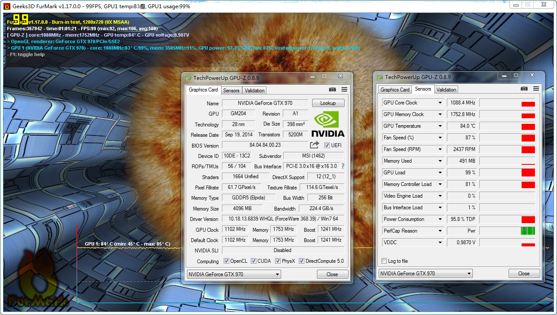Click the camera icon in Sensors window
The height and width of the screenshot is (315, 557).
point(524,88)
